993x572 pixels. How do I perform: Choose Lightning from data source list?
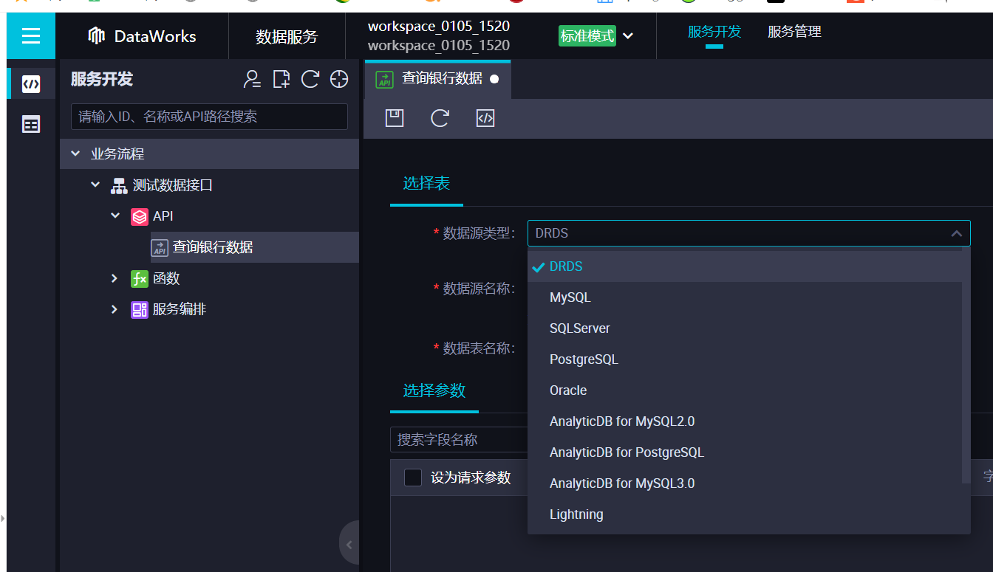point(745,514)
